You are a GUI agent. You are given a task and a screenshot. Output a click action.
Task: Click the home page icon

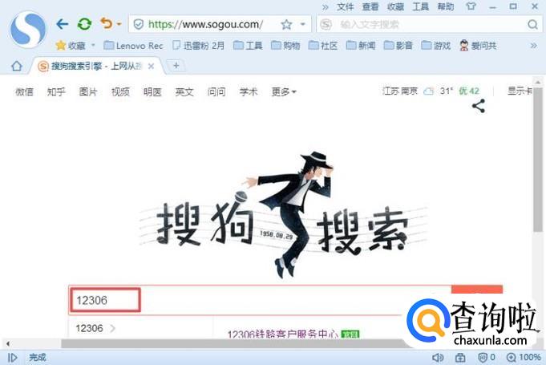[x=17, y=66]
